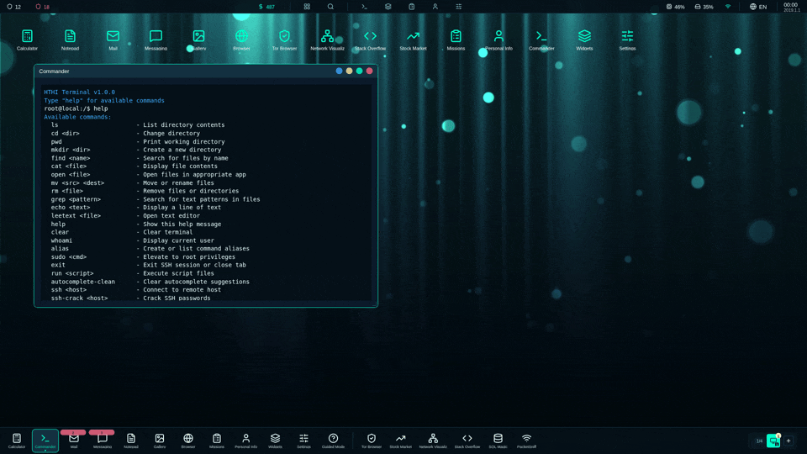Viewport: 807px width, 454px height.
Task: Open Mail from the bottom taskbar
Action: [x=74, y=440]
